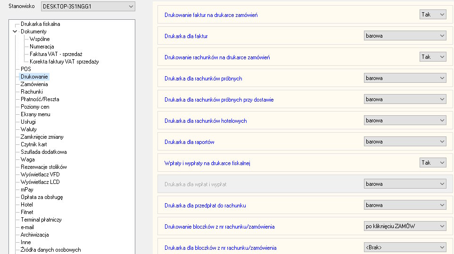
Task: Select Drukarka fiskalna in the tree
Action: pyautogui.click(x=40, y=24)
